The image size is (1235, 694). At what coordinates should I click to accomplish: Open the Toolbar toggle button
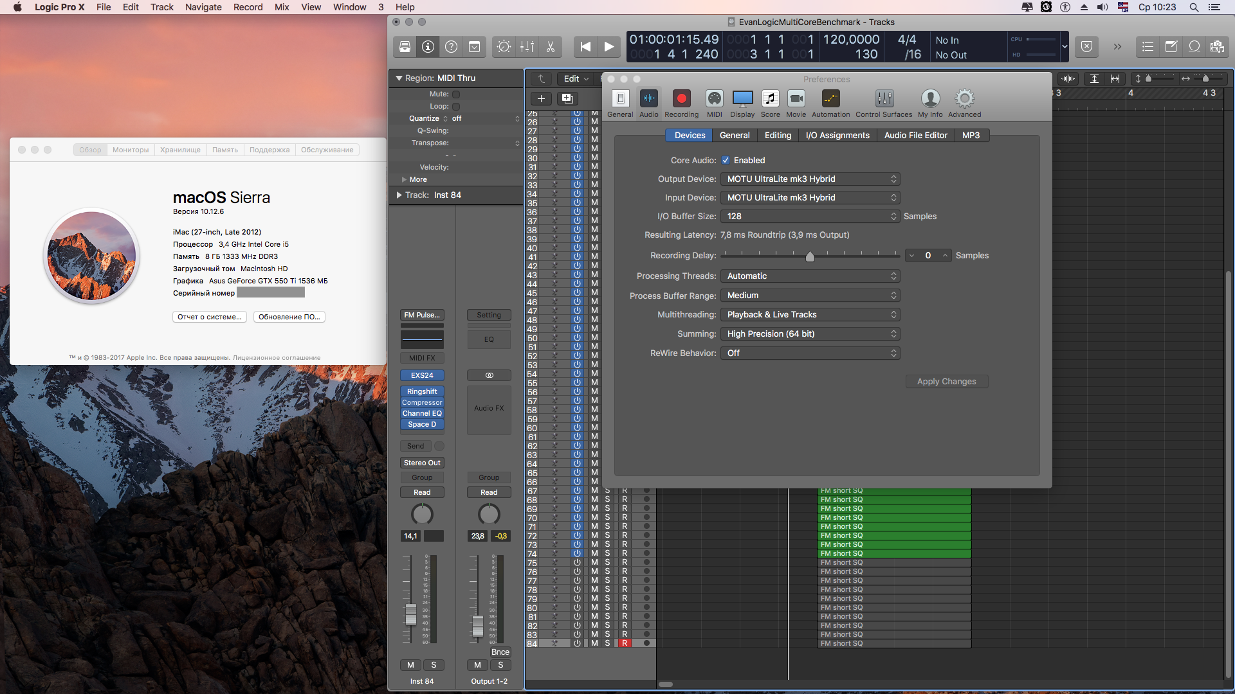point(474,47)
